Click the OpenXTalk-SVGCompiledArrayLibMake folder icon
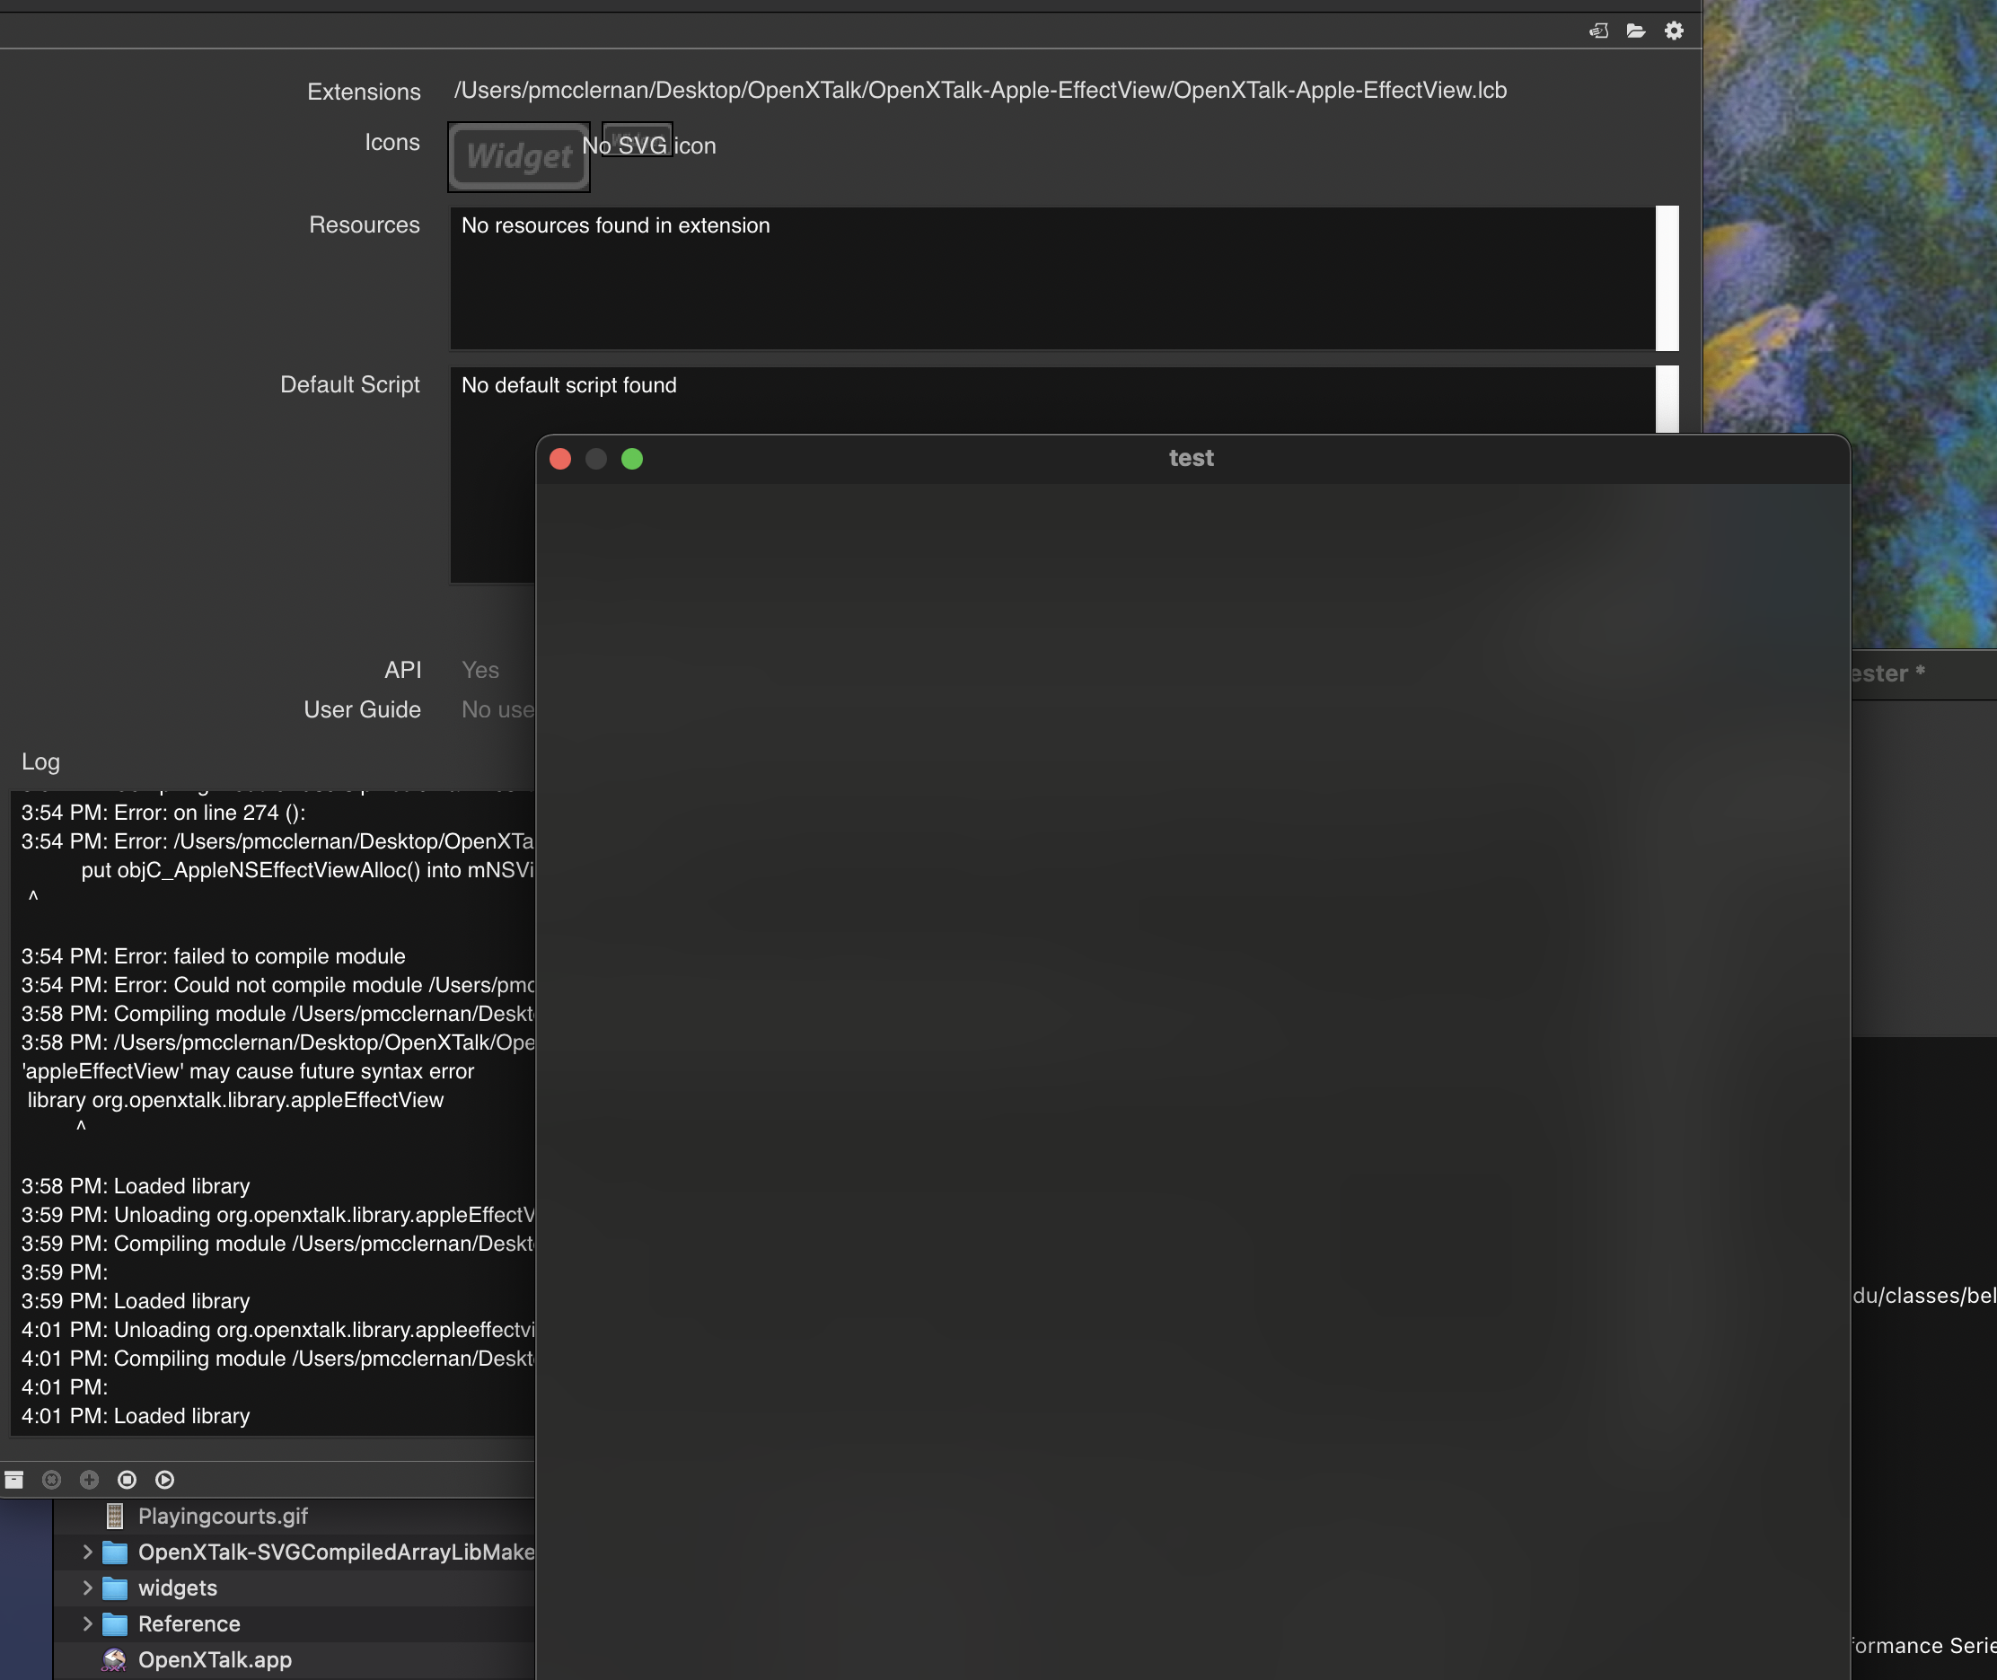Image resolution: width=1997 pixels, height=1680 pixels. pos(119,1552)
